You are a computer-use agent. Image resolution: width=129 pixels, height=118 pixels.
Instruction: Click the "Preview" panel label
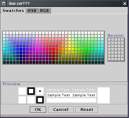[12, 84]
